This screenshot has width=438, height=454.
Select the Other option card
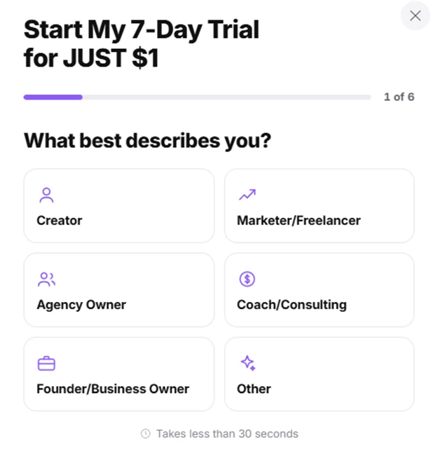[x=320, y=374]
